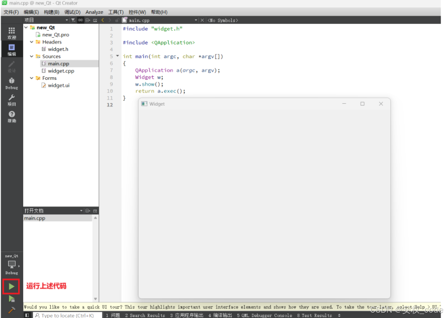Click the Widget window title icon
This screenshot has width=445, height=318.
click(144, 104)
